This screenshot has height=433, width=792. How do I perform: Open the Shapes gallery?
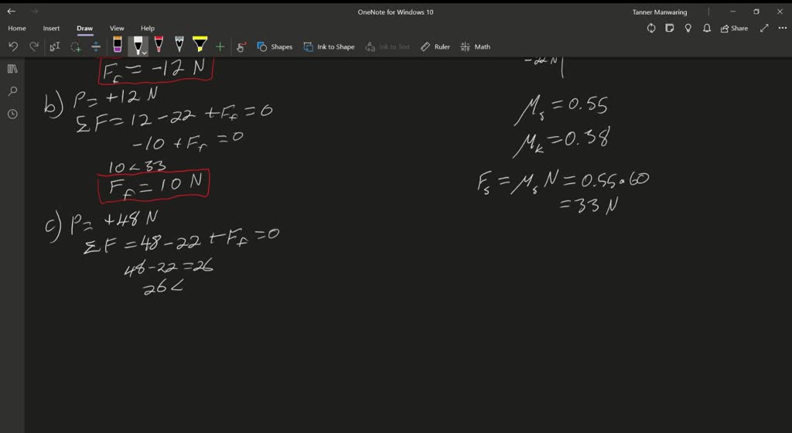coord(275,46)
